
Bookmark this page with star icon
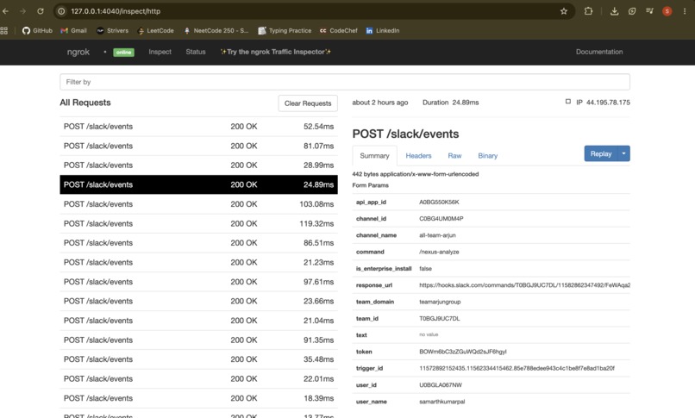tap(564, 11)
